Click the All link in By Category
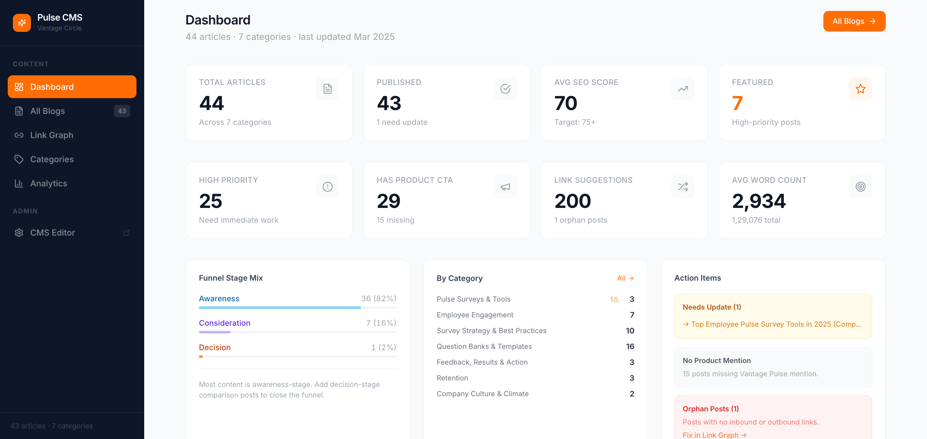The width and height of the screenshot is (927, 439). (x=625, y=278)
